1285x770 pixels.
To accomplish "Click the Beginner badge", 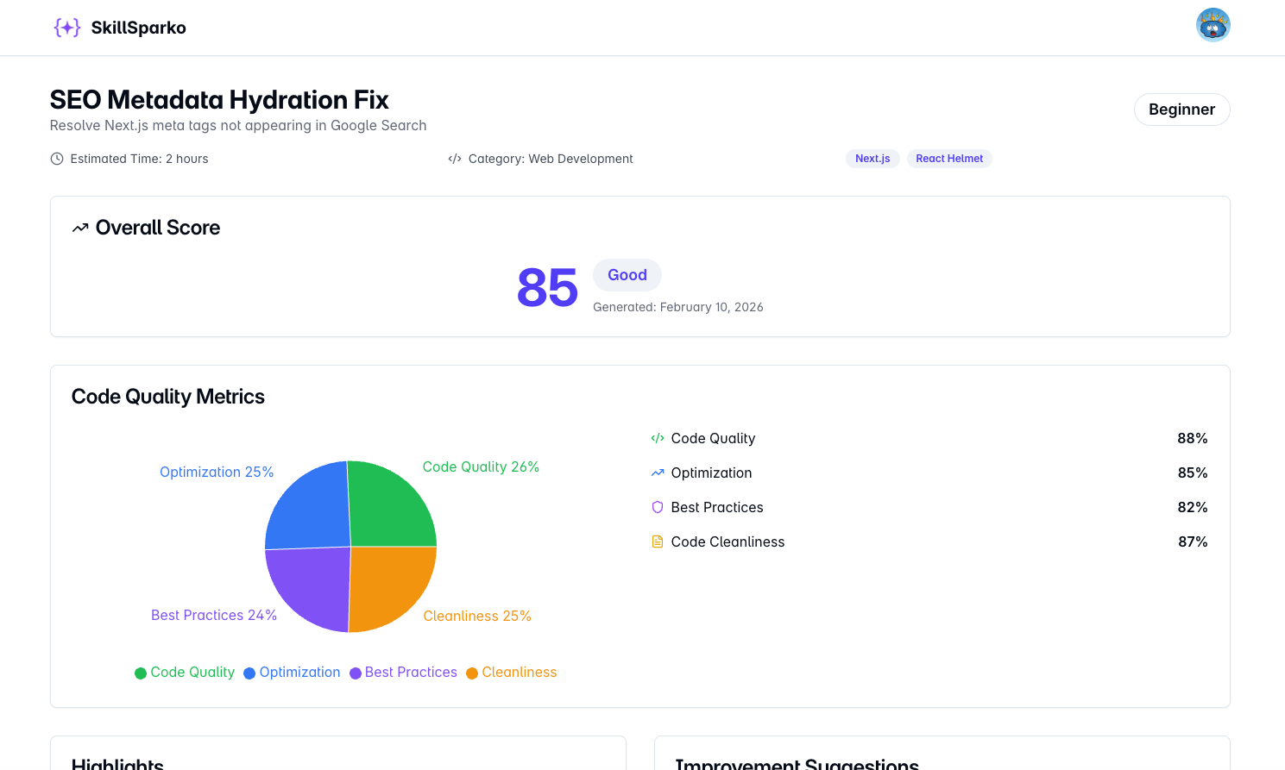I will pos(1181,110).
